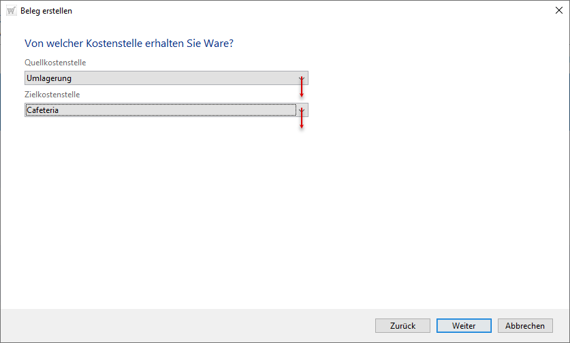Click the selected value text 'Cafeteria'
The width and height of the screenshot is (570, 343).
(43, 110)
